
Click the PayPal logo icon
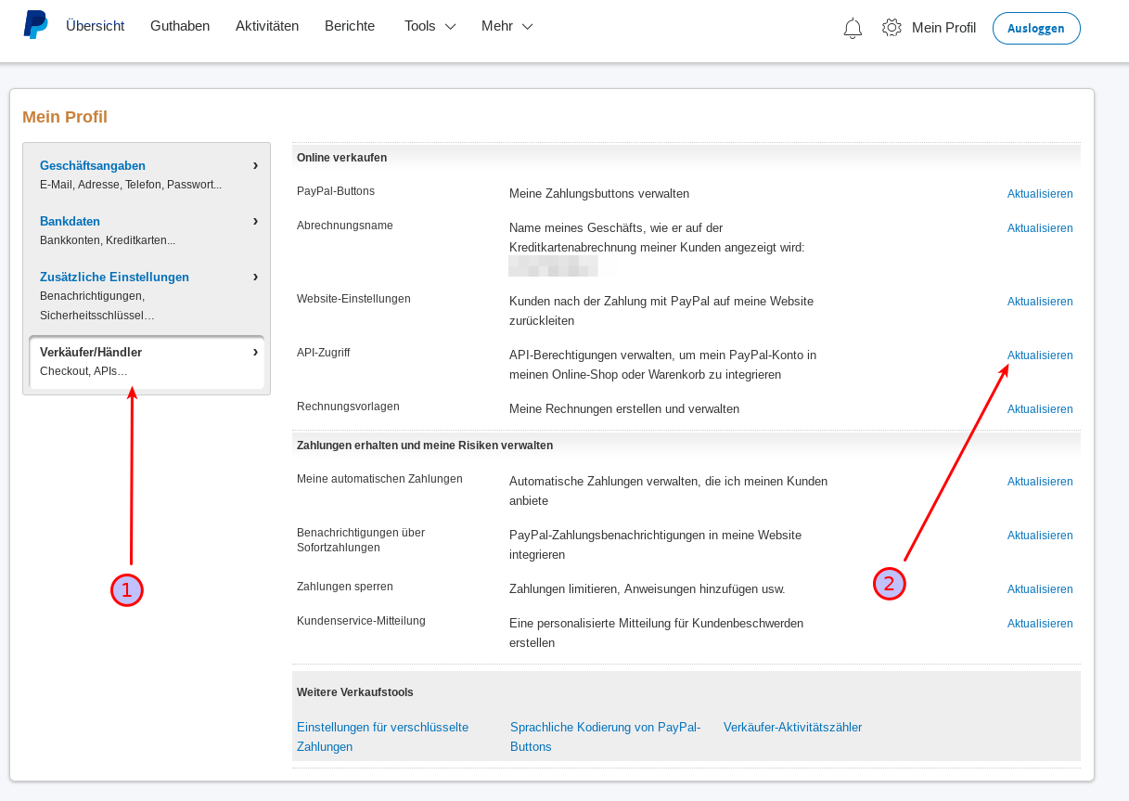36,25
